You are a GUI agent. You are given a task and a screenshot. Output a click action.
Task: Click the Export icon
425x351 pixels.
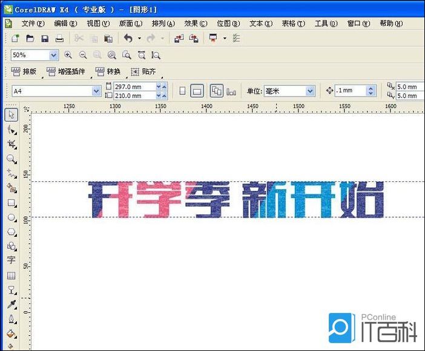click(194, 39)
